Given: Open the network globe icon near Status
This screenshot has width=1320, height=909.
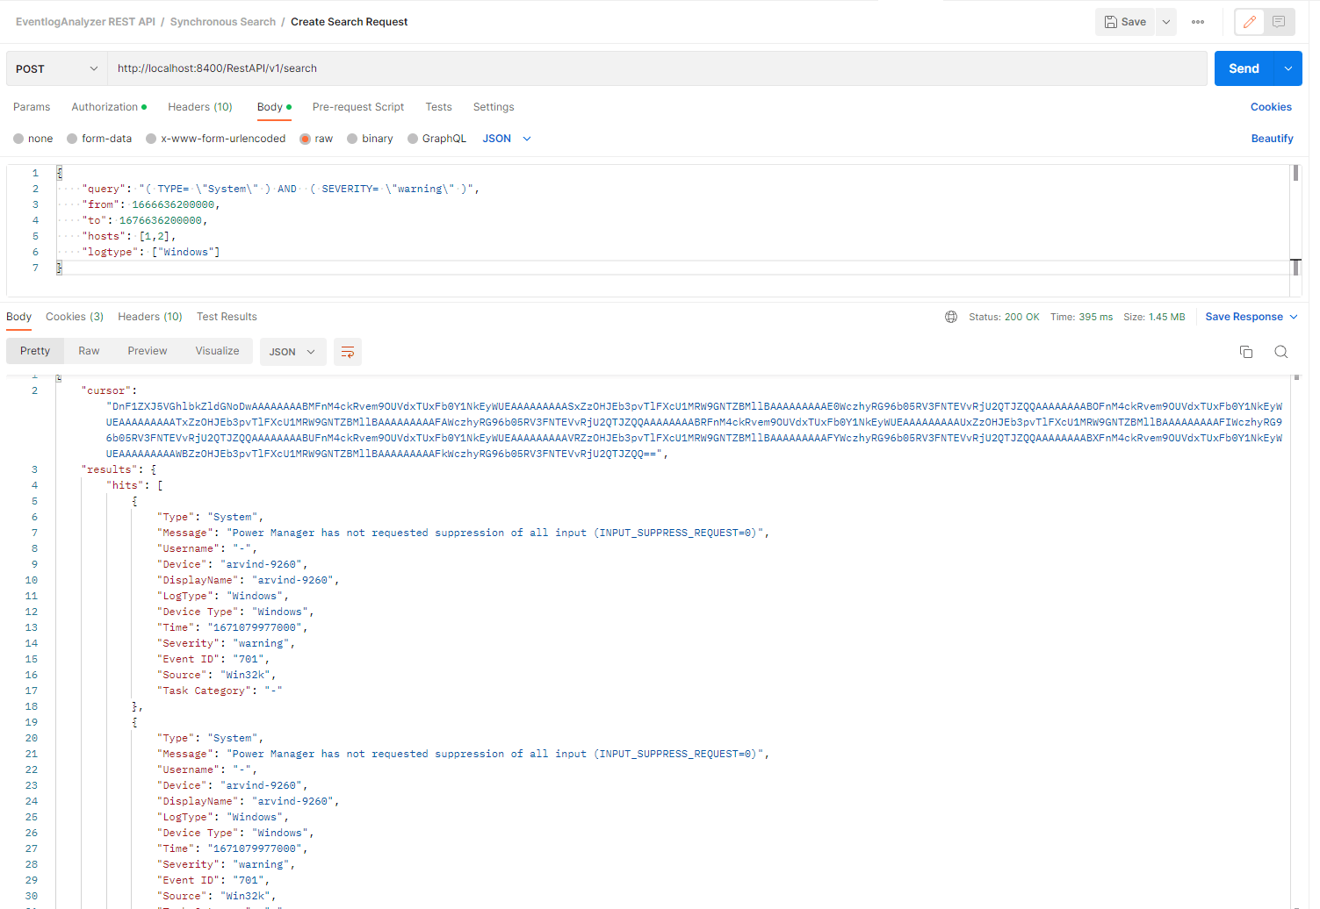Looking at the screenshot, I should click(x=951, y=317).
